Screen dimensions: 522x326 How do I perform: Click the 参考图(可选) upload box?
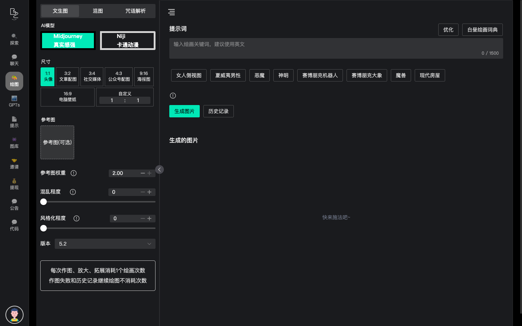[x=57, y=142]
